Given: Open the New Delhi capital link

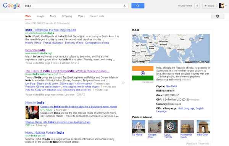Looking at the screenshot, I should (x=171, y=87).
